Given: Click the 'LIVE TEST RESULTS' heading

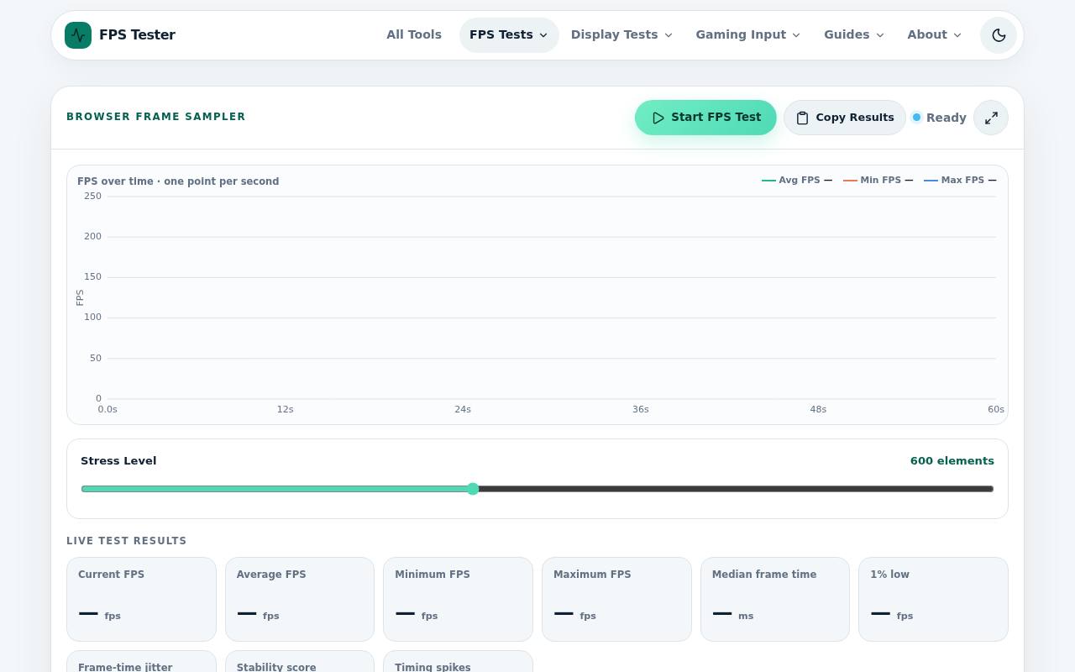Looking at the screenshot, I should coord(127,541).
